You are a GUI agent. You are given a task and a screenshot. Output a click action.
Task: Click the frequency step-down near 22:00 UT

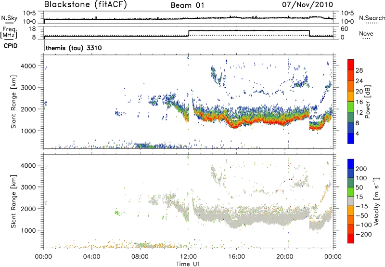coord(309,33)
